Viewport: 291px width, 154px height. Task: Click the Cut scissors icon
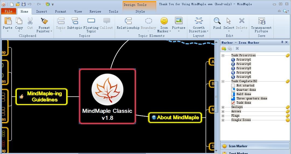pos(30,21)
